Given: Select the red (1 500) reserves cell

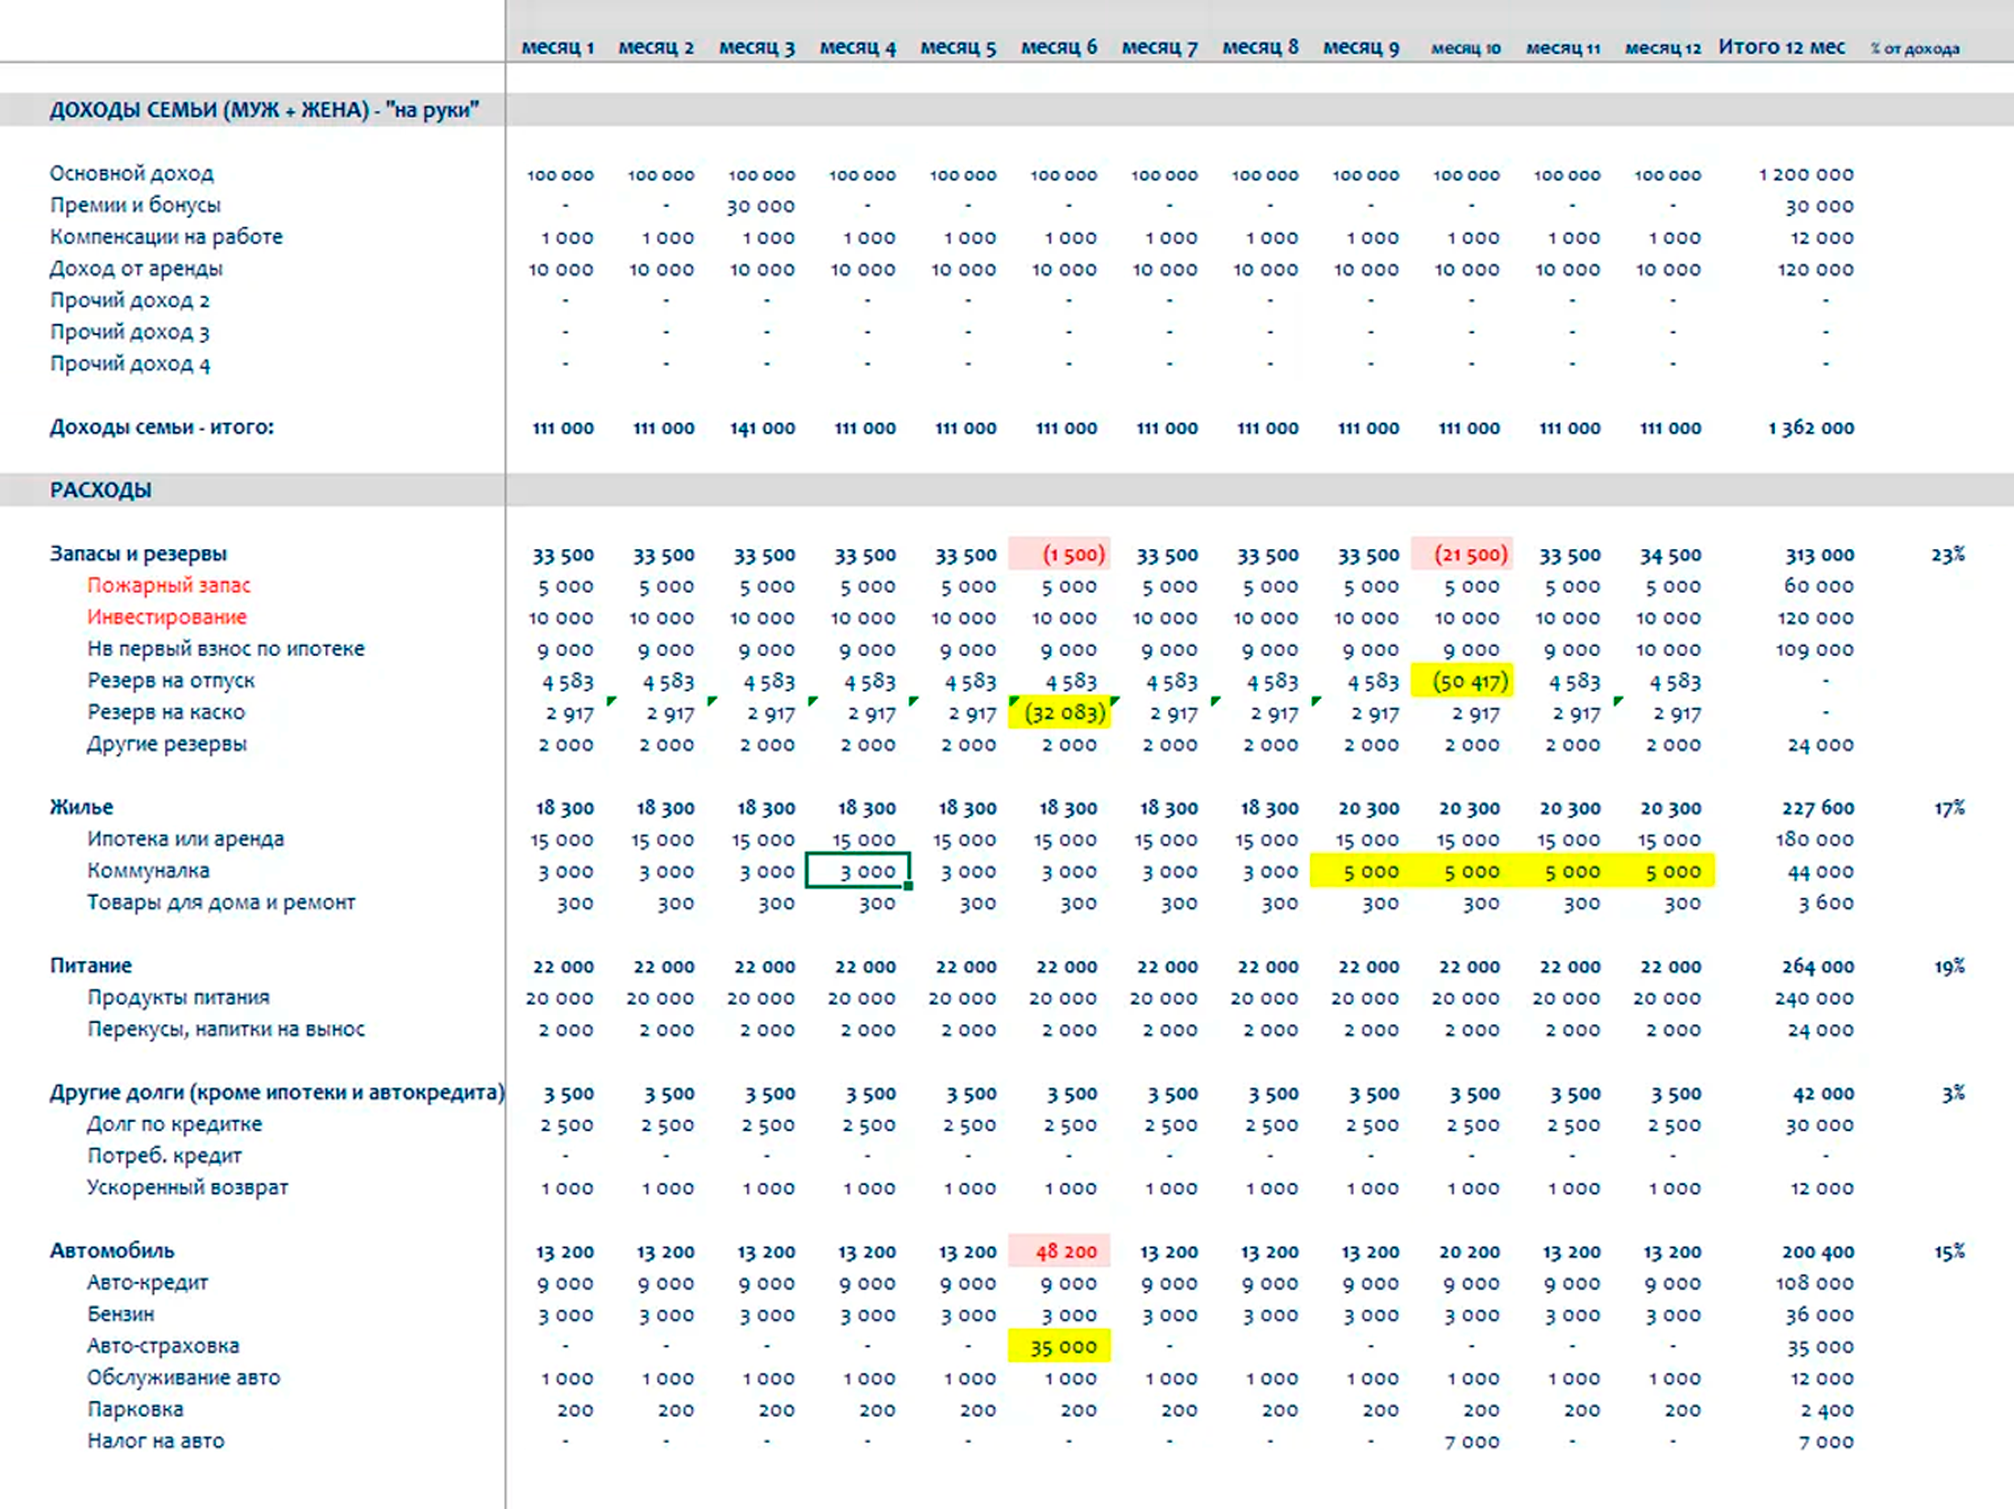Looking at the screenshot, I should 1060,555.
